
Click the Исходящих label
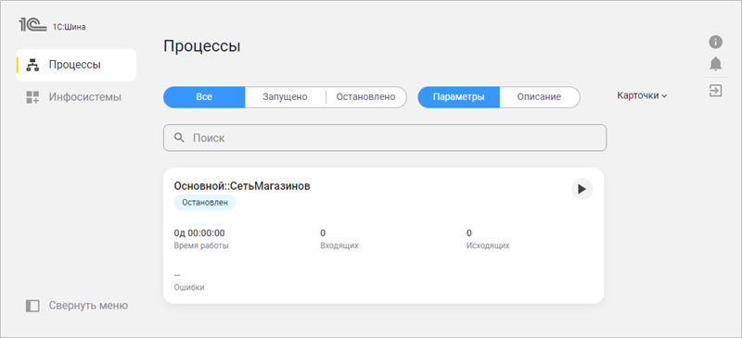click(488, 245)
